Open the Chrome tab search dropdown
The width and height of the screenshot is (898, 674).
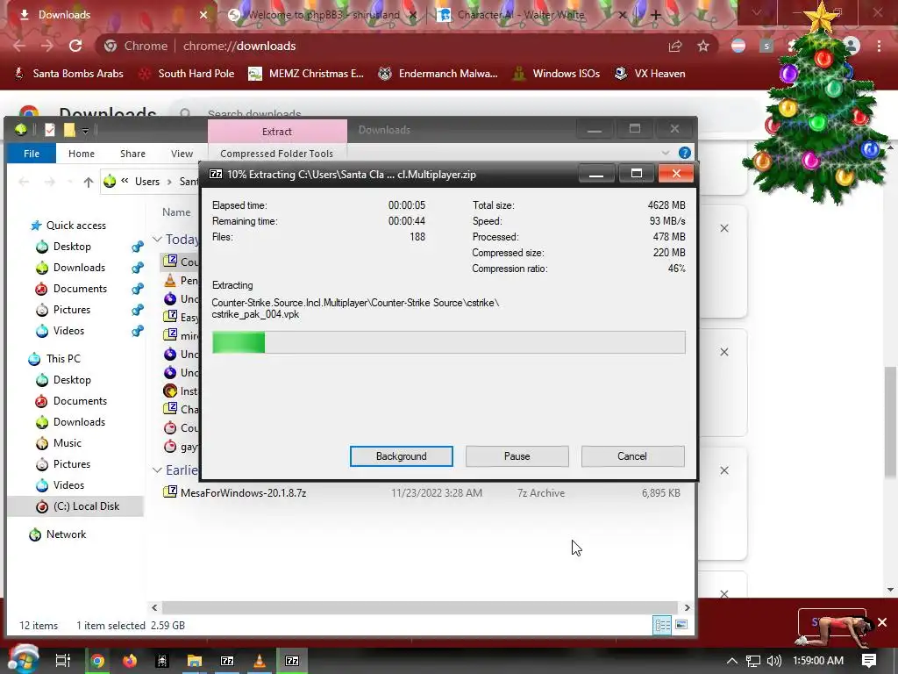click(x=756, y=13)
